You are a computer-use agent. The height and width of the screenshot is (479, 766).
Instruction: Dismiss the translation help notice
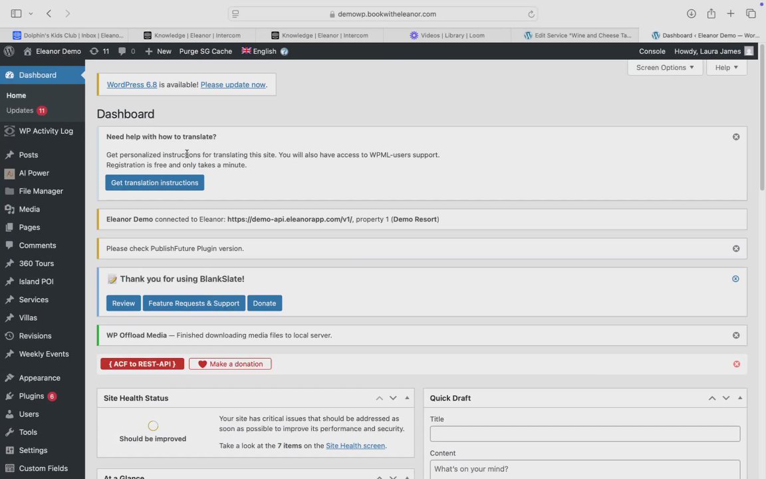click(x=736, y=137)
